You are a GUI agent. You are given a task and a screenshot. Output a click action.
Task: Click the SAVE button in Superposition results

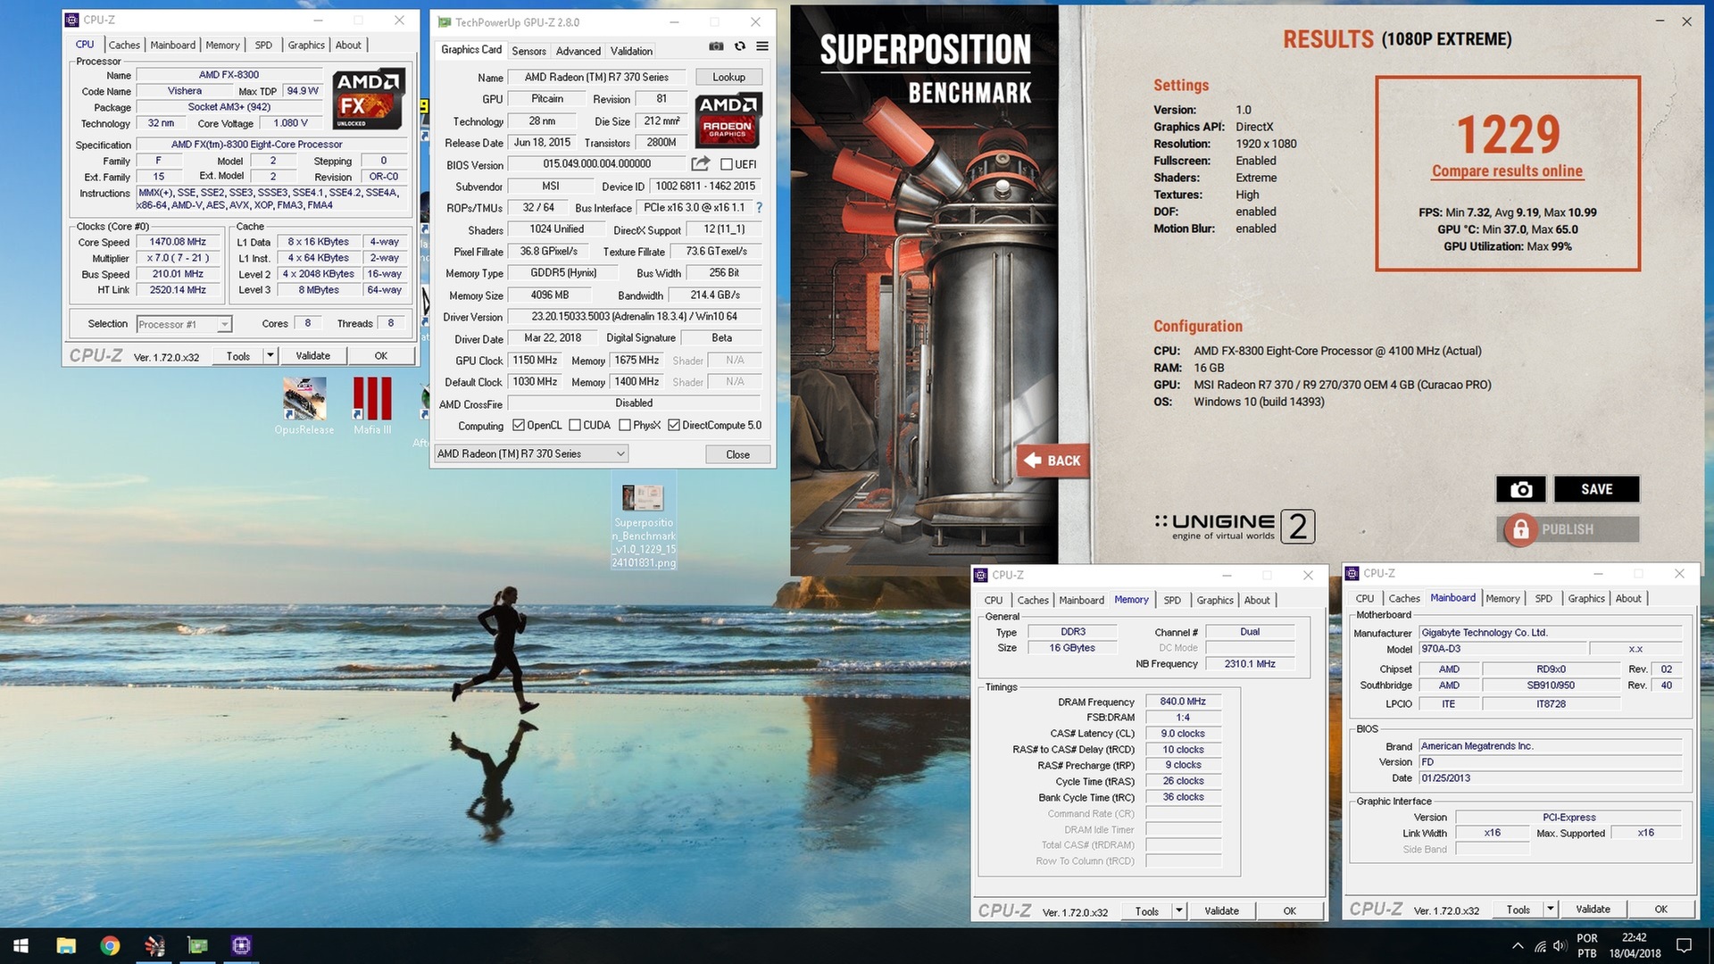pos(1596,489)
